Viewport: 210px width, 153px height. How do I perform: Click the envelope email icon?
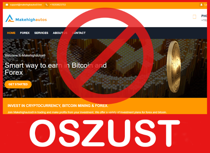(x=7, y=5)
